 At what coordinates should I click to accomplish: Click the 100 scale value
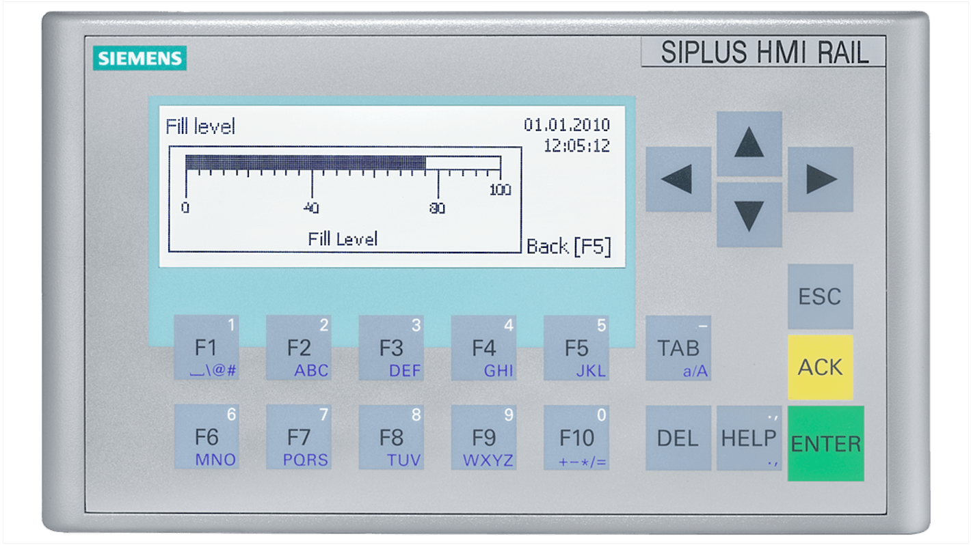pyautogui.click(x=500, y=190)
